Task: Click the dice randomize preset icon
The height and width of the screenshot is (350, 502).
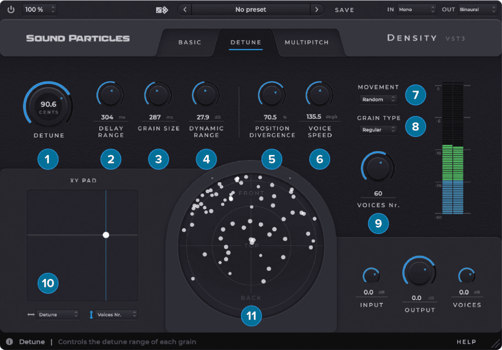Action: point(162,10)
